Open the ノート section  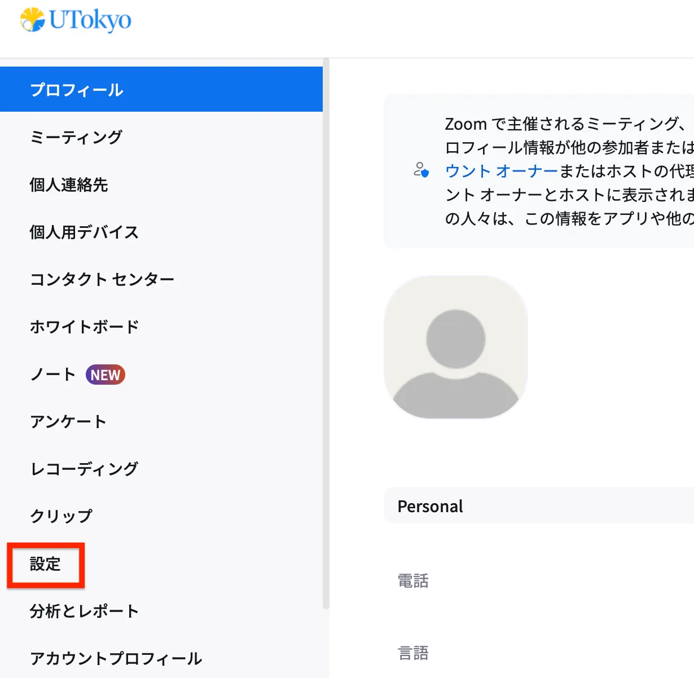tap(52, 373)
